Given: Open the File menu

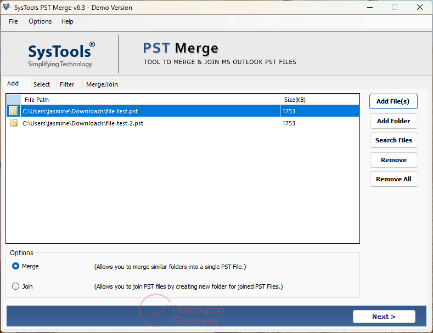Looking at the screenshot, I should click(x=13, y=21).
